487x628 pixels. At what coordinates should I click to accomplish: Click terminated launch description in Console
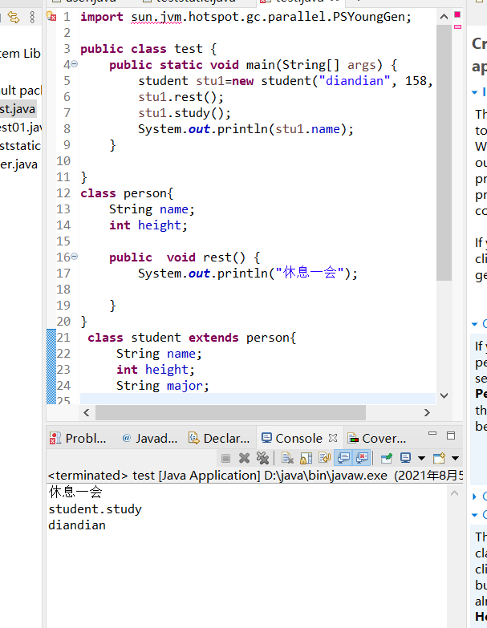(255, 476)
